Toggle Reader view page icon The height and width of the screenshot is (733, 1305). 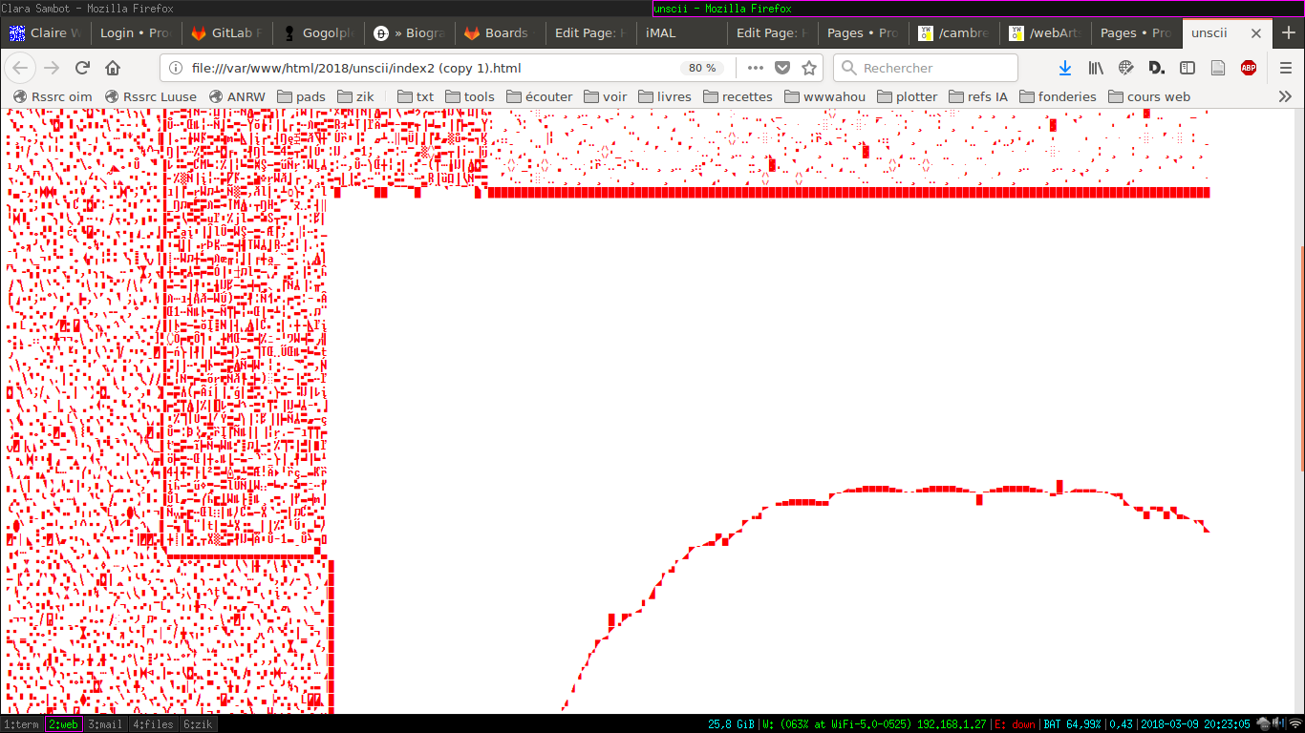pyautogui.click(x=1218, y=68)
